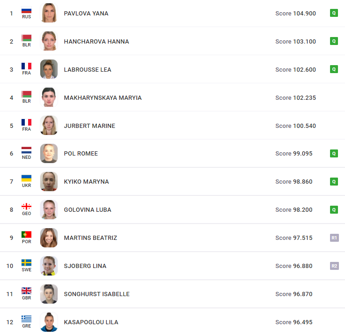Click the Netherlands flag beside NED
The image size is (345, 335).
tap(26, 150)
